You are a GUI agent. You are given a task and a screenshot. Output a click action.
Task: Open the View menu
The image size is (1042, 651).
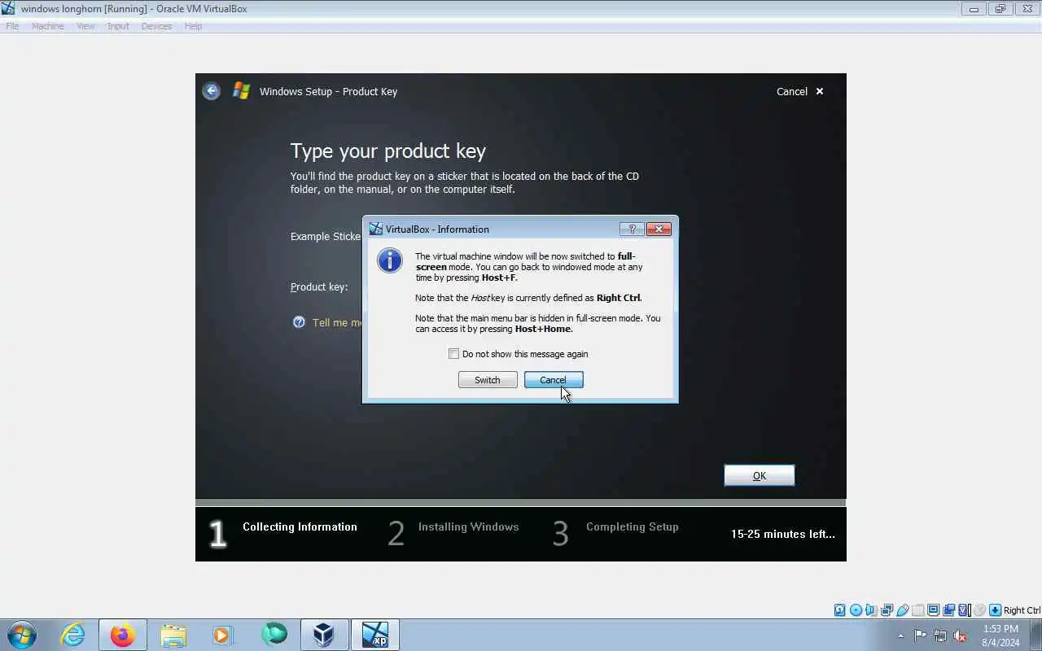pyautogui.click(x=85, y=26)
